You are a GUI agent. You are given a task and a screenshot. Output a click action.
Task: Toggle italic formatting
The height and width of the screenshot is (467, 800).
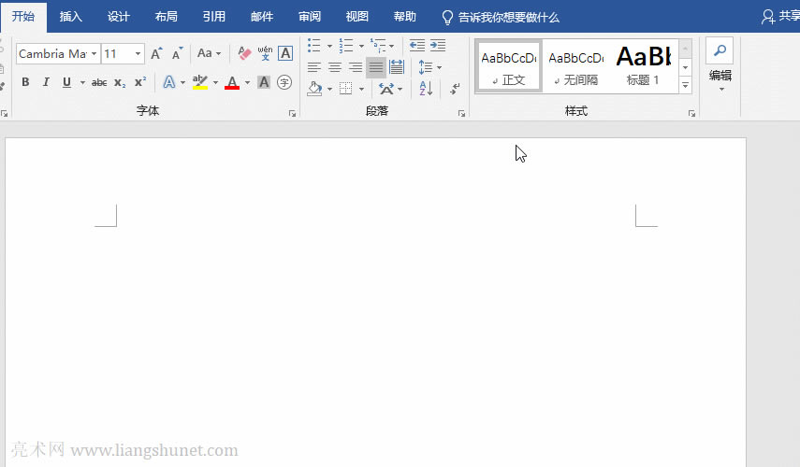pyautogui.click(x=46, y=82)
